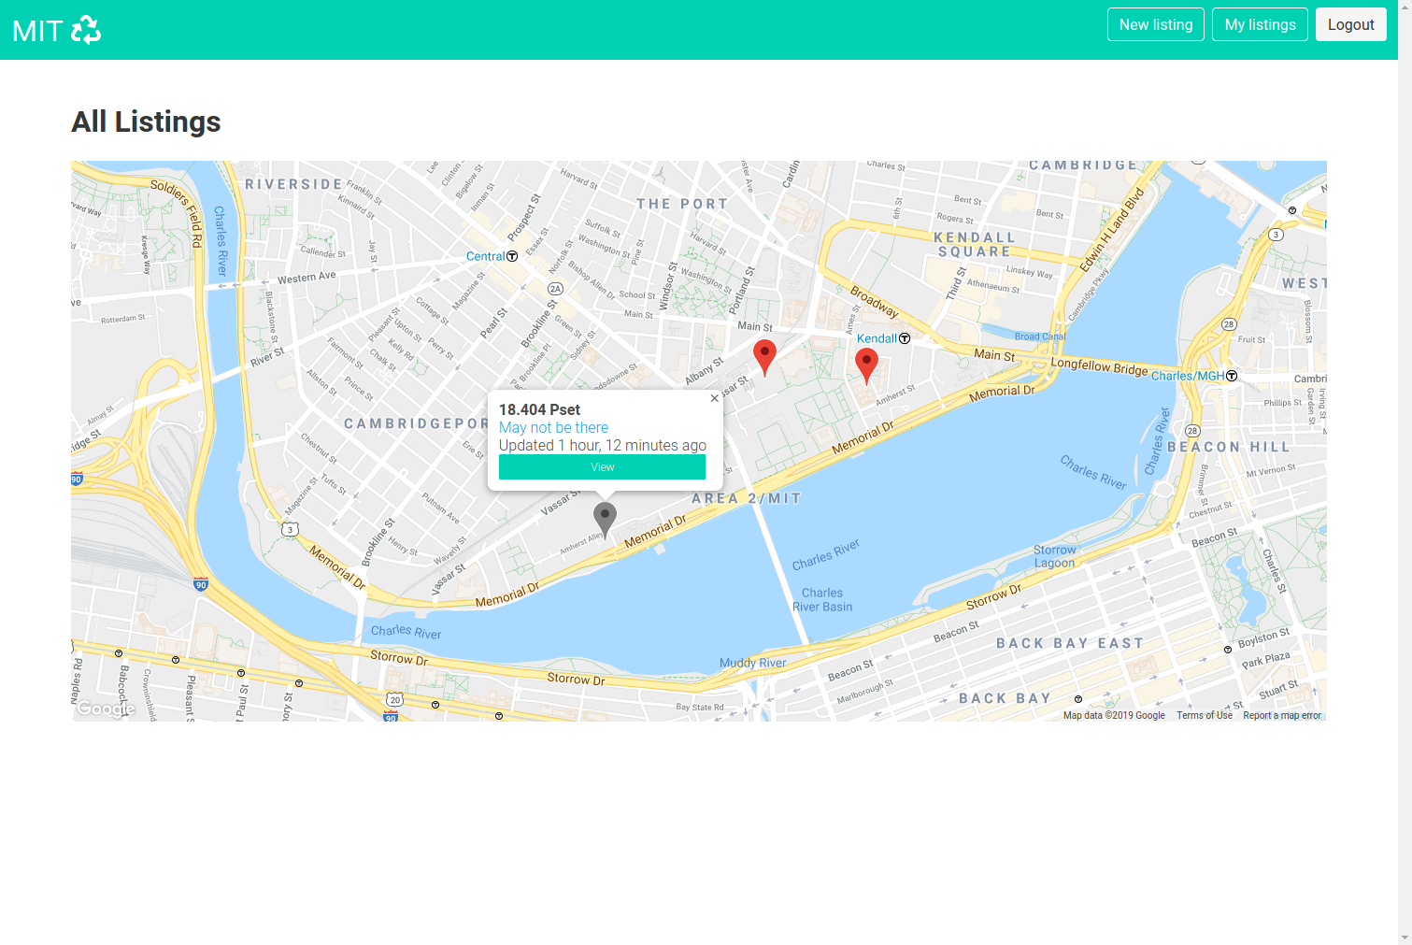Click the Longfellow Bridge label
The height and width of the screenshot is (945, 1412).
1099,366
